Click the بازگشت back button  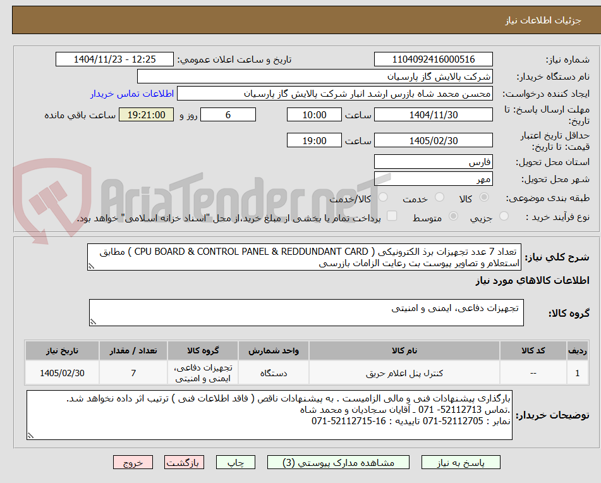tap(184, 462)
